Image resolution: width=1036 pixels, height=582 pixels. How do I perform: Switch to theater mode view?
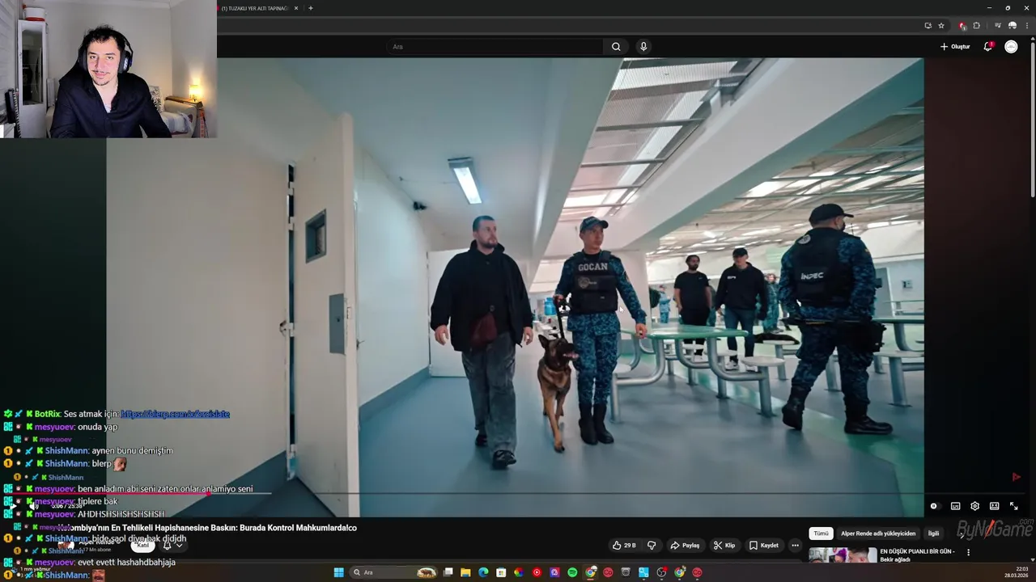tap(994, 506)
